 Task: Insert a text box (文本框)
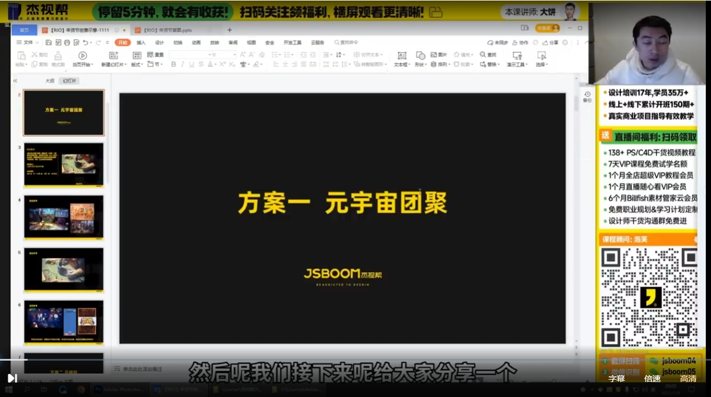click(402, 56)
